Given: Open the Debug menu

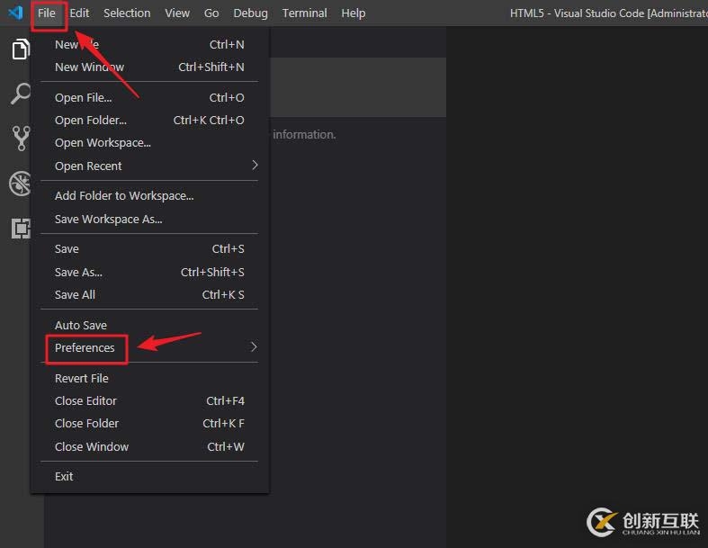Looking at the screenshot, I should click(250, 13).
